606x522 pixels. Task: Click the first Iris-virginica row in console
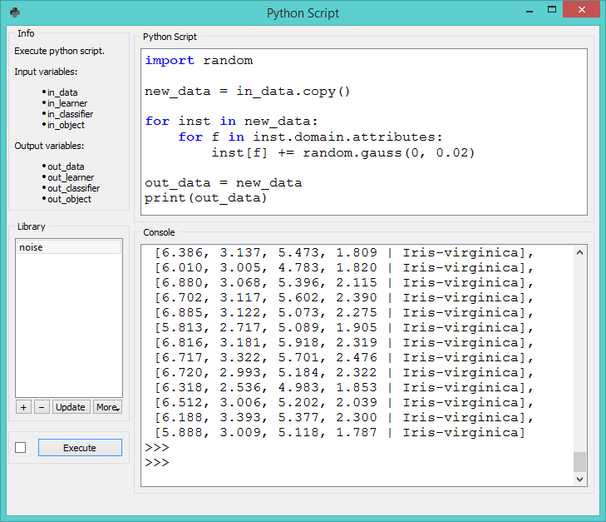tap(341, 252)
